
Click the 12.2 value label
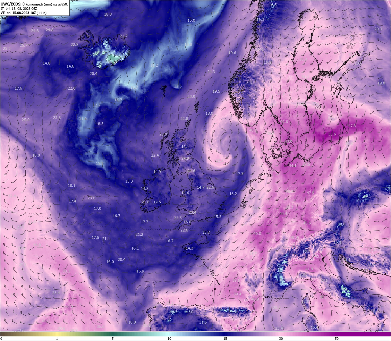point(97,105)
